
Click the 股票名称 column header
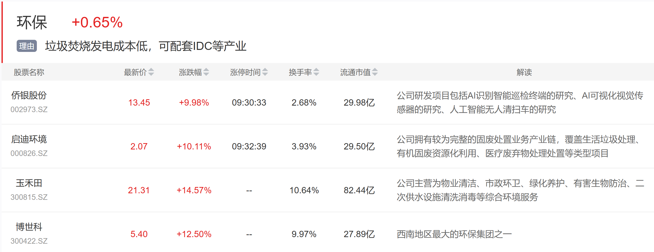(29, 72)
